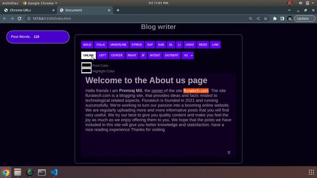
Task: Click the LI list button
Action: click(179, 44)
